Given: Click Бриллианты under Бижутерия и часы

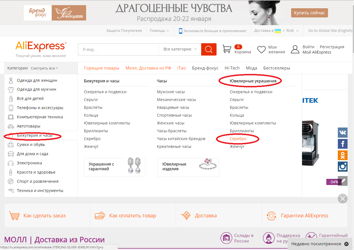Looking at the screenshot, I should pyautogui.click(x=96, y=131).
